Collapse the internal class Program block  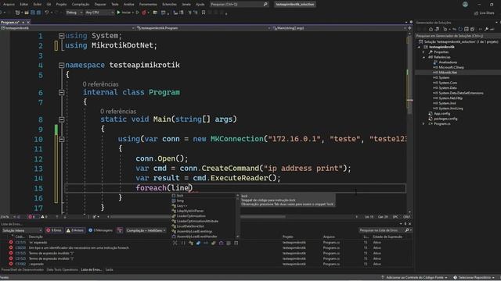coord(61,92)
